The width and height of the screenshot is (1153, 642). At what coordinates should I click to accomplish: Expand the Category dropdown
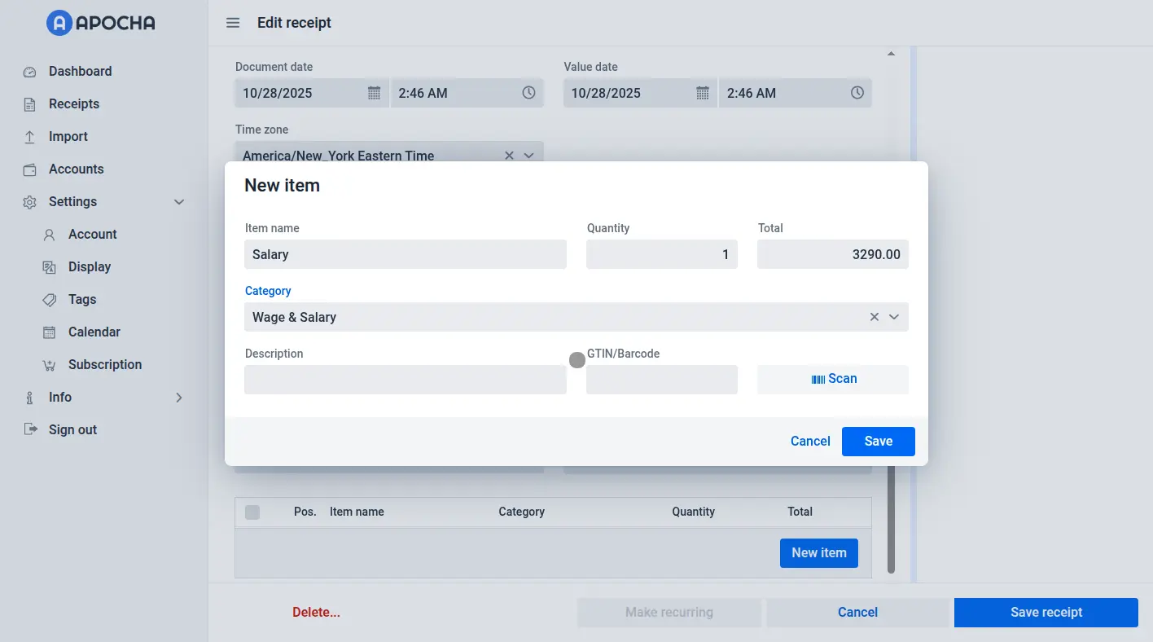pos(894,317)
